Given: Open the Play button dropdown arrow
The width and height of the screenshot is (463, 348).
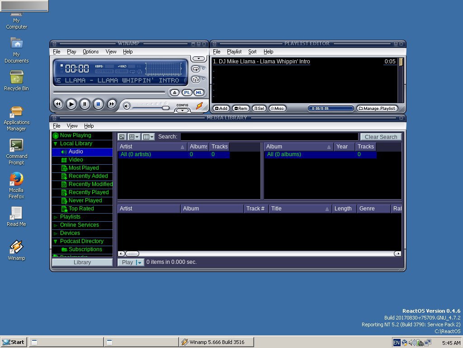Looking at the screenshot, I should click(x=140, y=262).
